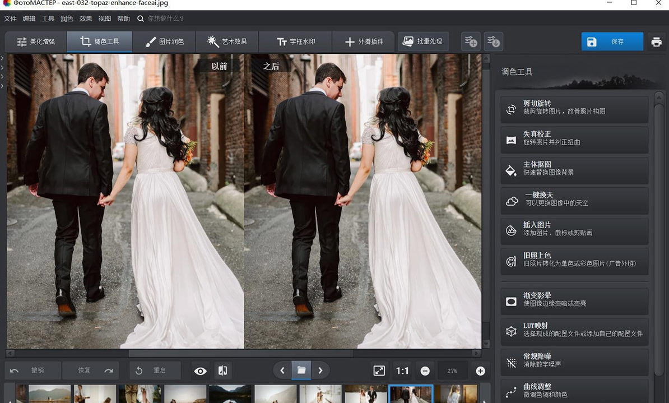Select the mountain landscape thumbnail

pos(49,393)
